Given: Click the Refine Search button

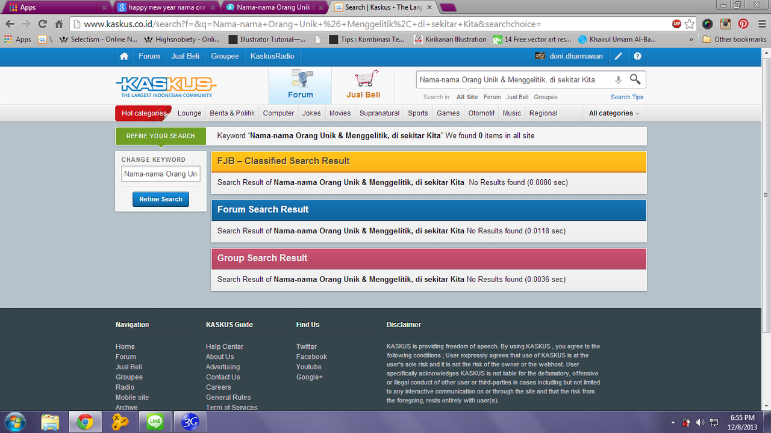Looking at the screenshot, I should 161,199.
